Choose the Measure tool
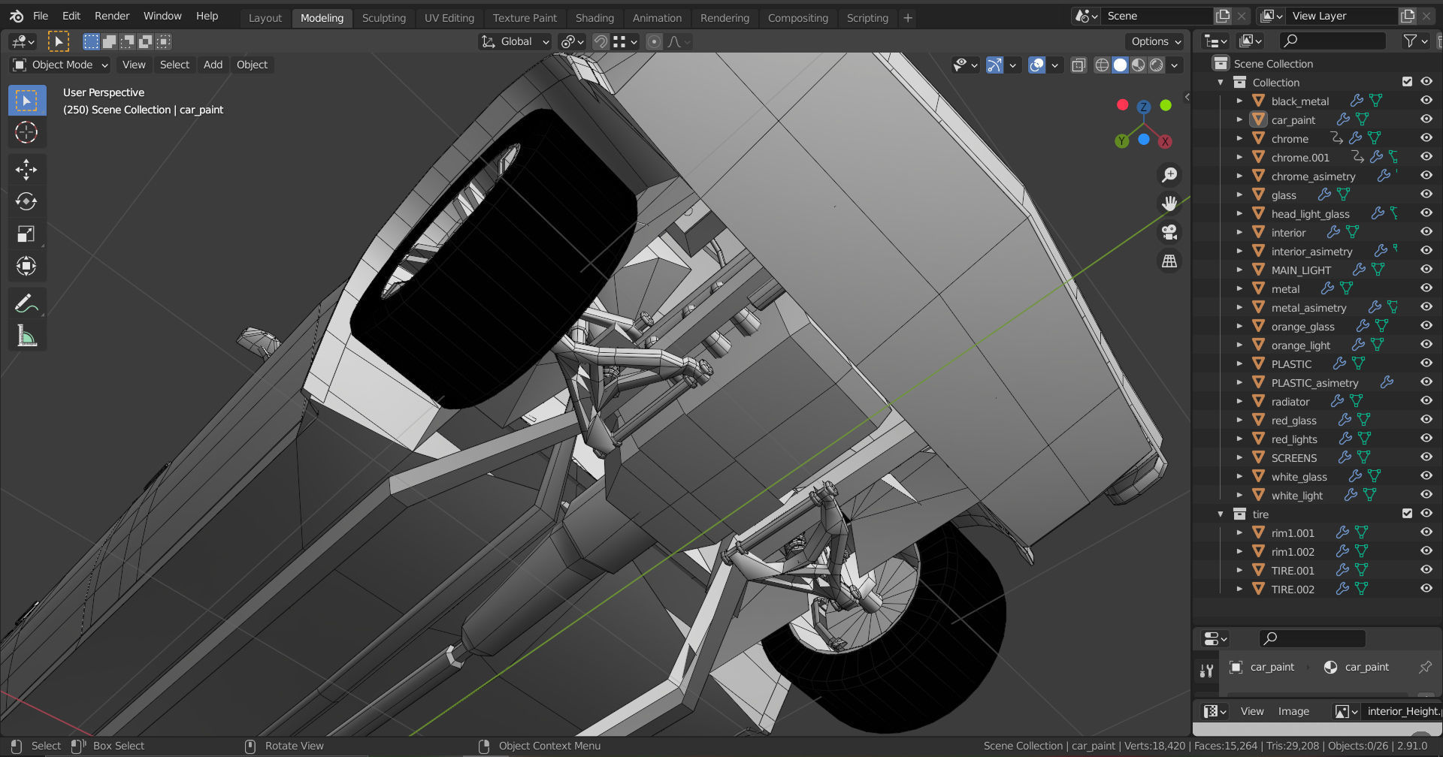 pyautogui.click(x=26, y=336)
